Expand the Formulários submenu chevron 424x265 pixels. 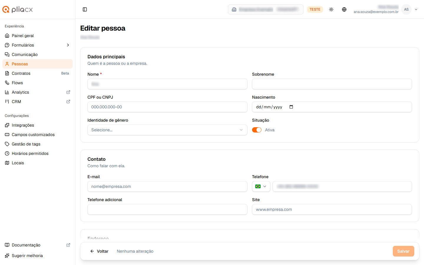[68, 45]
